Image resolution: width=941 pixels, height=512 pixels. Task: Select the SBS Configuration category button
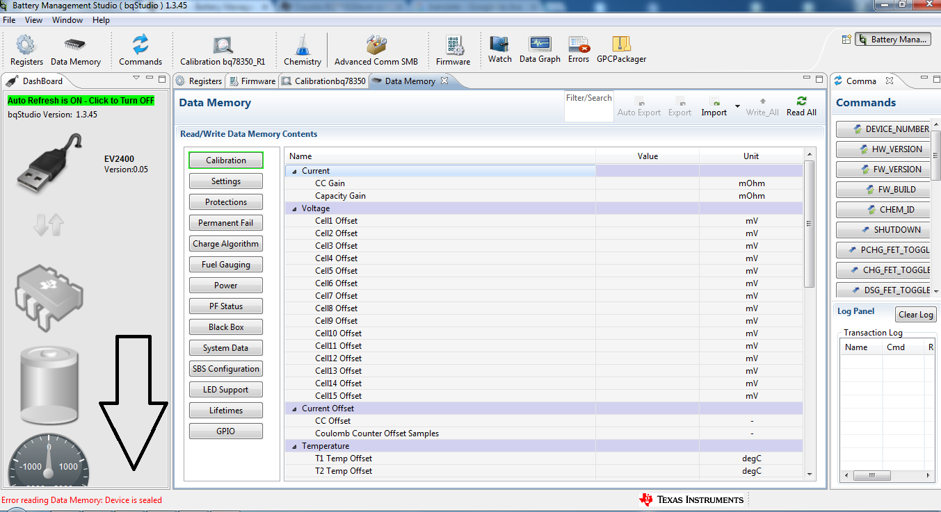point(226,369)
